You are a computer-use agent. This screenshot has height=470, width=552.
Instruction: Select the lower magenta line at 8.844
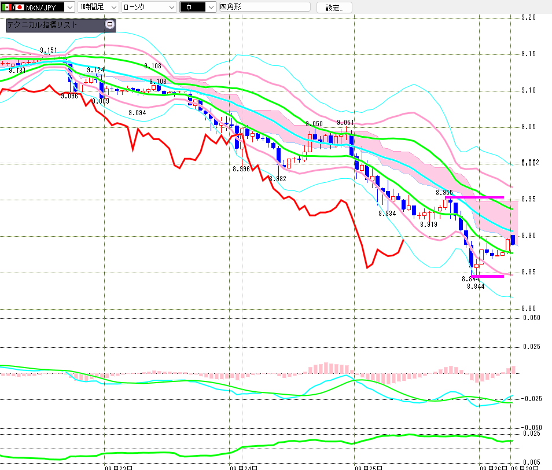[487, 276]
